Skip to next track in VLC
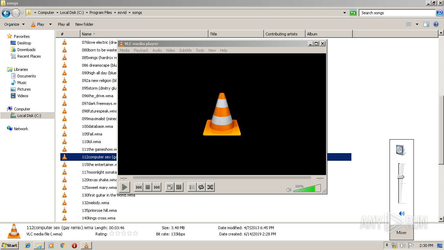 click(x=157, y=187)
